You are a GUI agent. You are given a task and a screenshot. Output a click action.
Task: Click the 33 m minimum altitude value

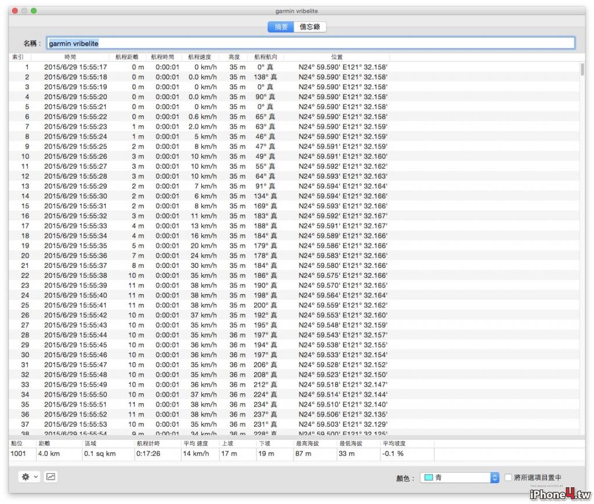coord(347,454)
